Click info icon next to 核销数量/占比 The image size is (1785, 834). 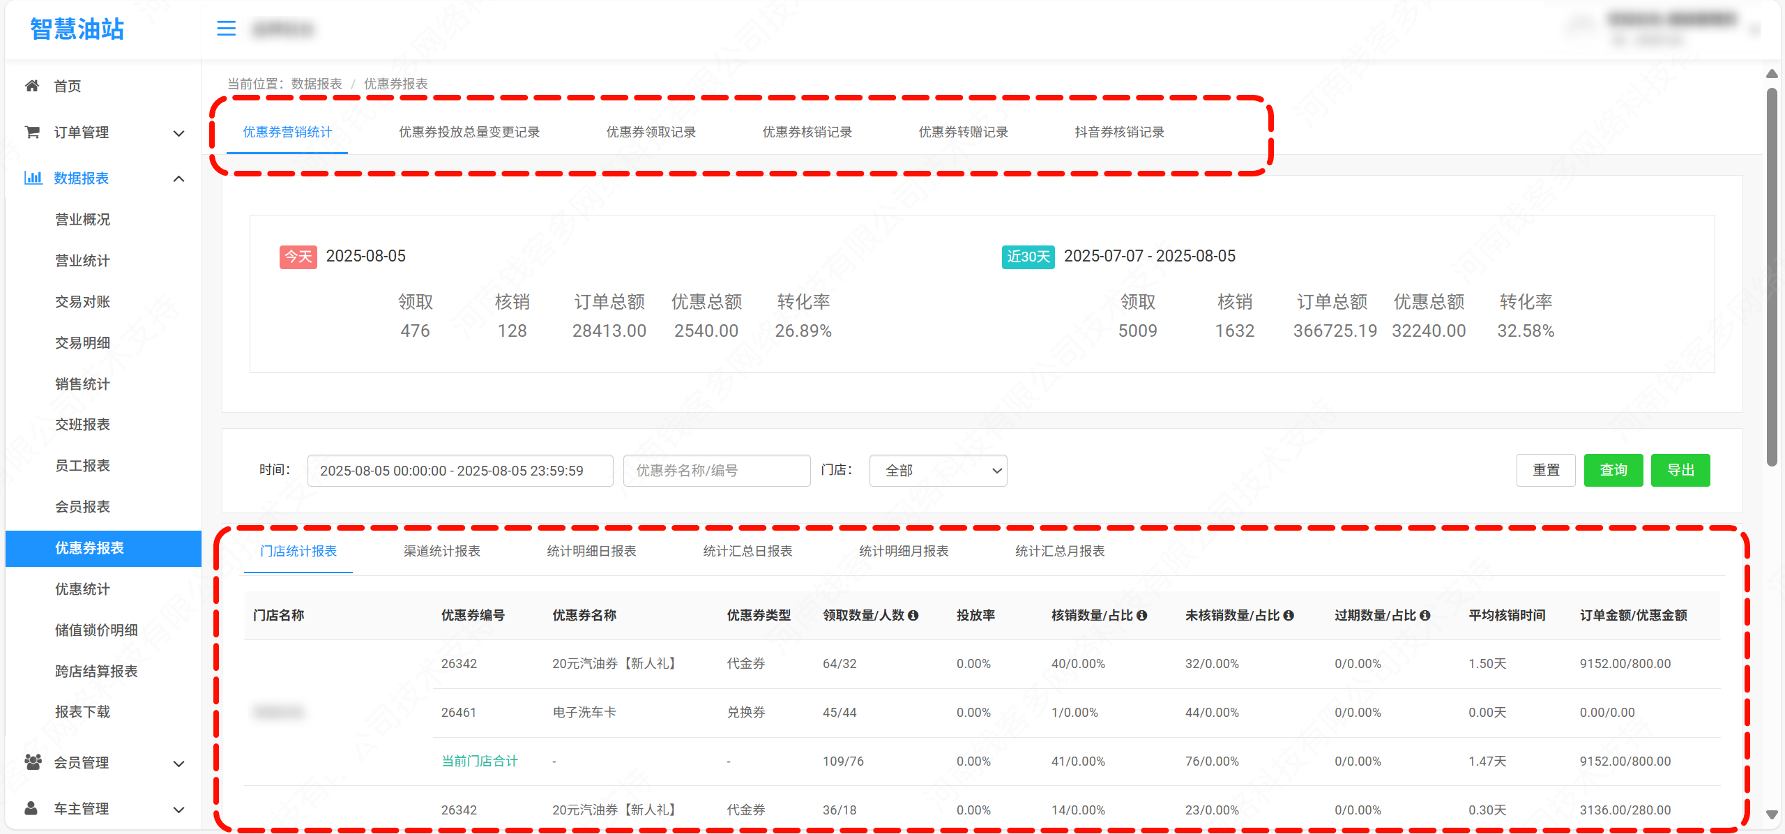coord(1142,615)
